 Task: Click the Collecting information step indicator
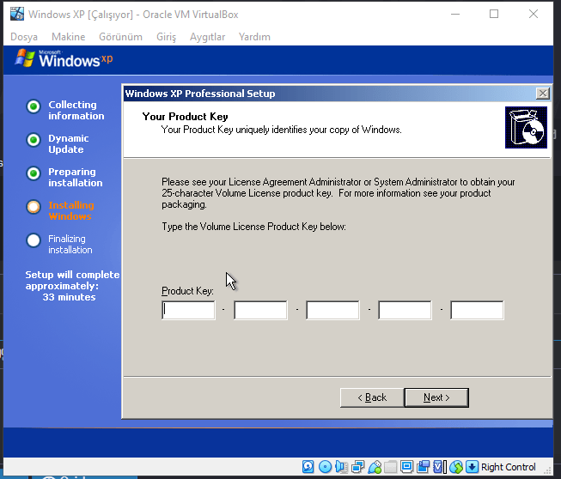pos(34,106)
